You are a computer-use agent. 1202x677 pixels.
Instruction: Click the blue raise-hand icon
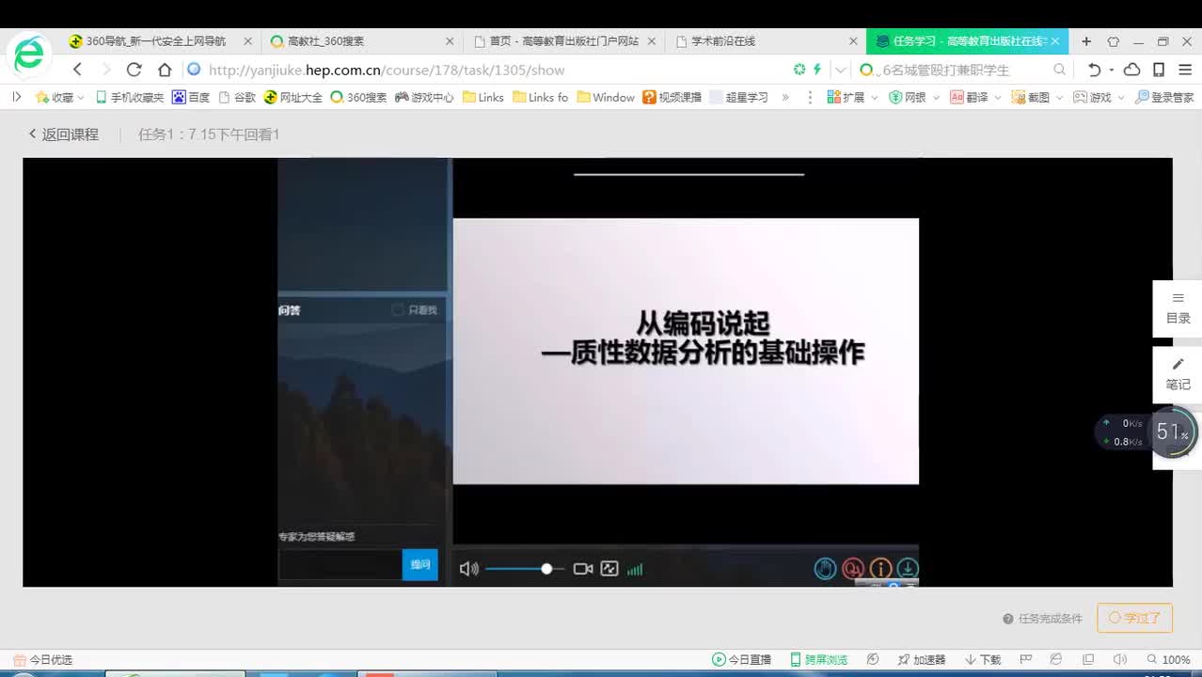[825, 568]
